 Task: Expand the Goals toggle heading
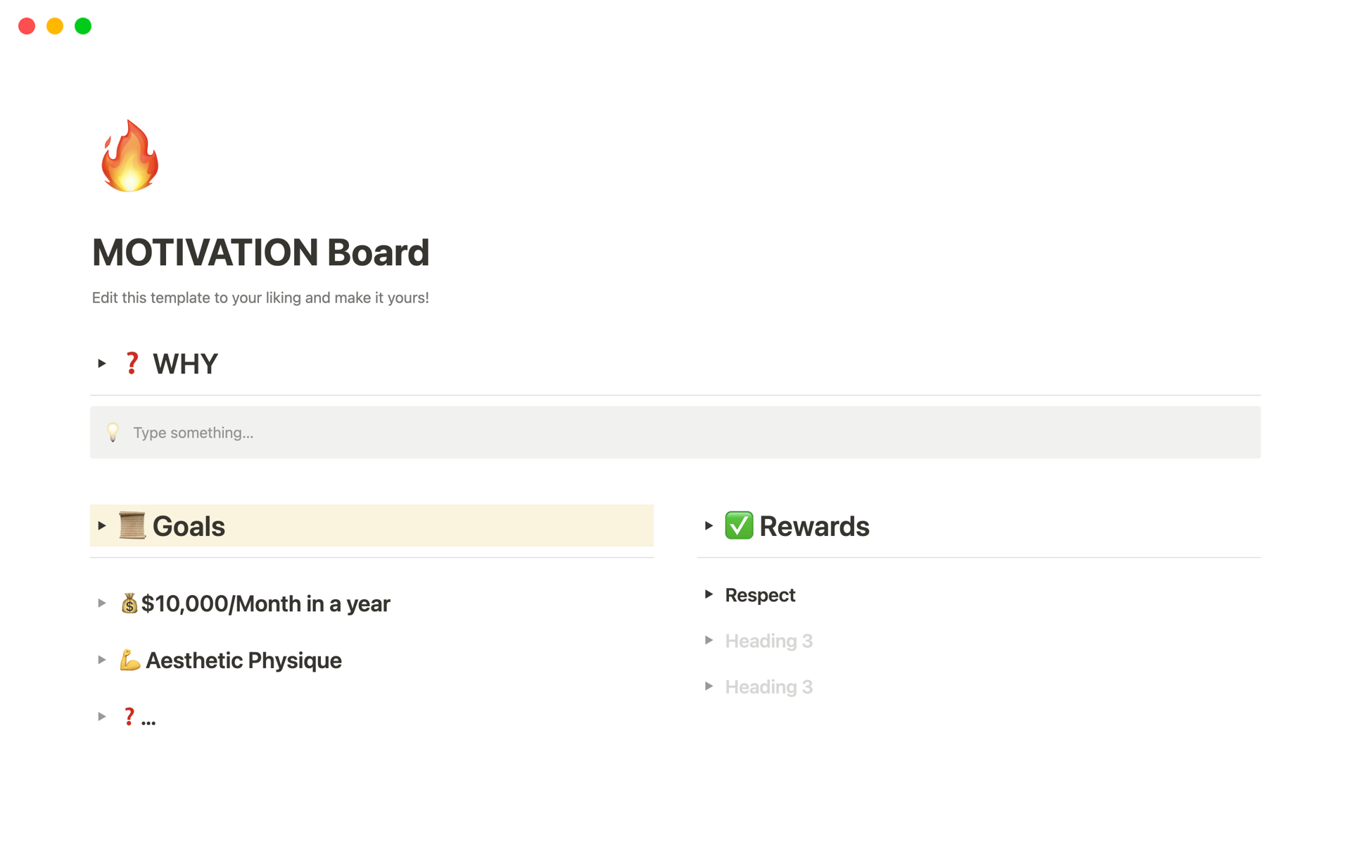[102, 525]
